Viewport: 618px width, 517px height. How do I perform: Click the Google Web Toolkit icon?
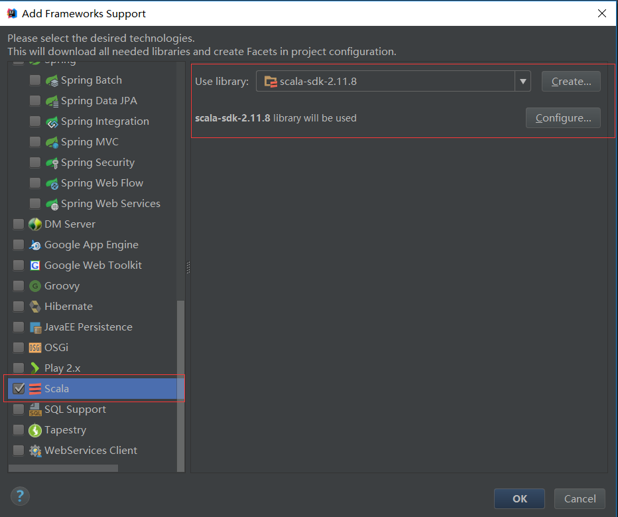click(35, 265)
